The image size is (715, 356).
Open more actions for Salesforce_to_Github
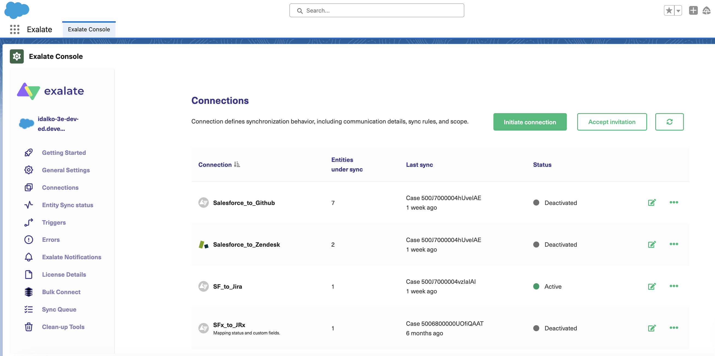tap(674, 203)
